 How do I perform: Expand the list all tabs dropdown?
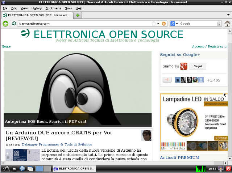[228, 15]
